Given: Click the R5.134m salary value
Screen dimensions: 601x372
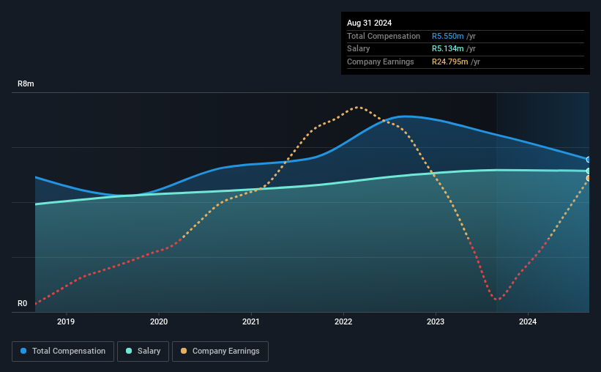Looking at the screenshot, I should pos(448,49).
